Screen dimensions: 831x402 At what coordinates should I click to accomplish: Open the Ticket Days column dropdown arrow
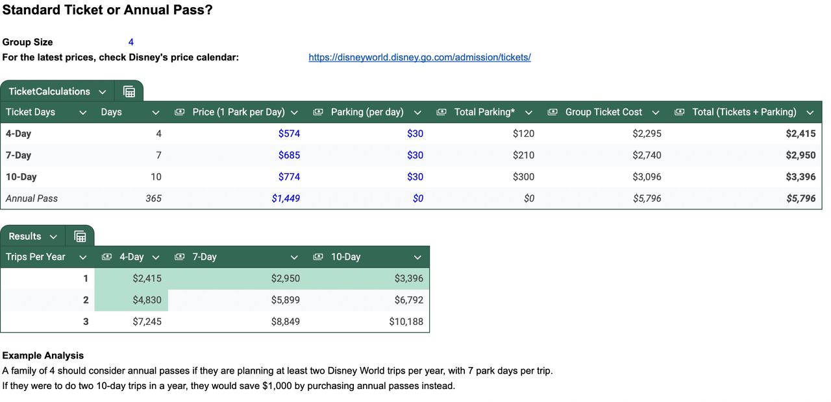[82, 113]
